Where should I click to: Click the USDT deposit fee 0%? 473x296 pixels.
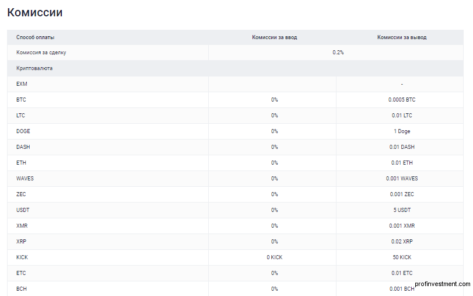(x=275, y=210)
